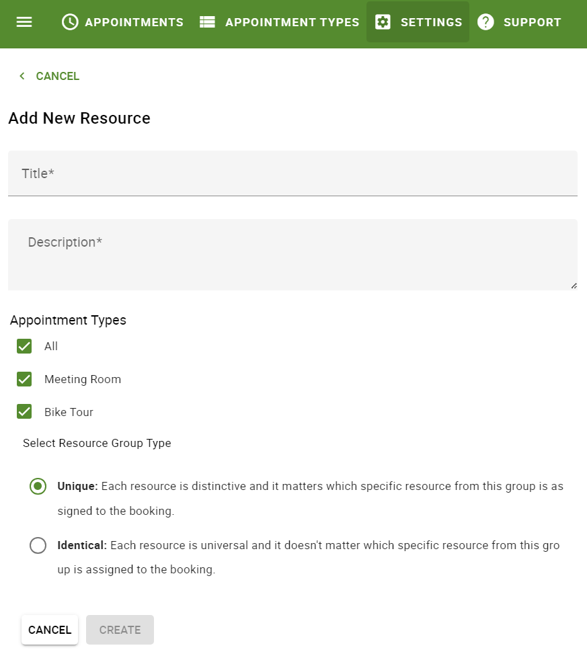The width and height of the screenshot is (587, 656).
Task: Open the Appointments tab
Action: pyautogui.click(x=122, y=22)
